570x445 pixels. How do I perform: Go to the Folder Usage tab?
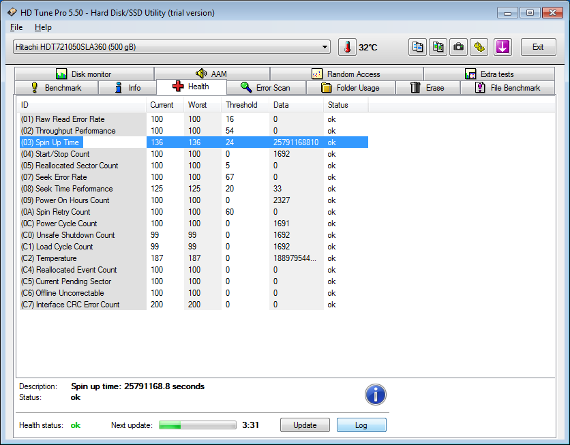click(x=349, y=88)
